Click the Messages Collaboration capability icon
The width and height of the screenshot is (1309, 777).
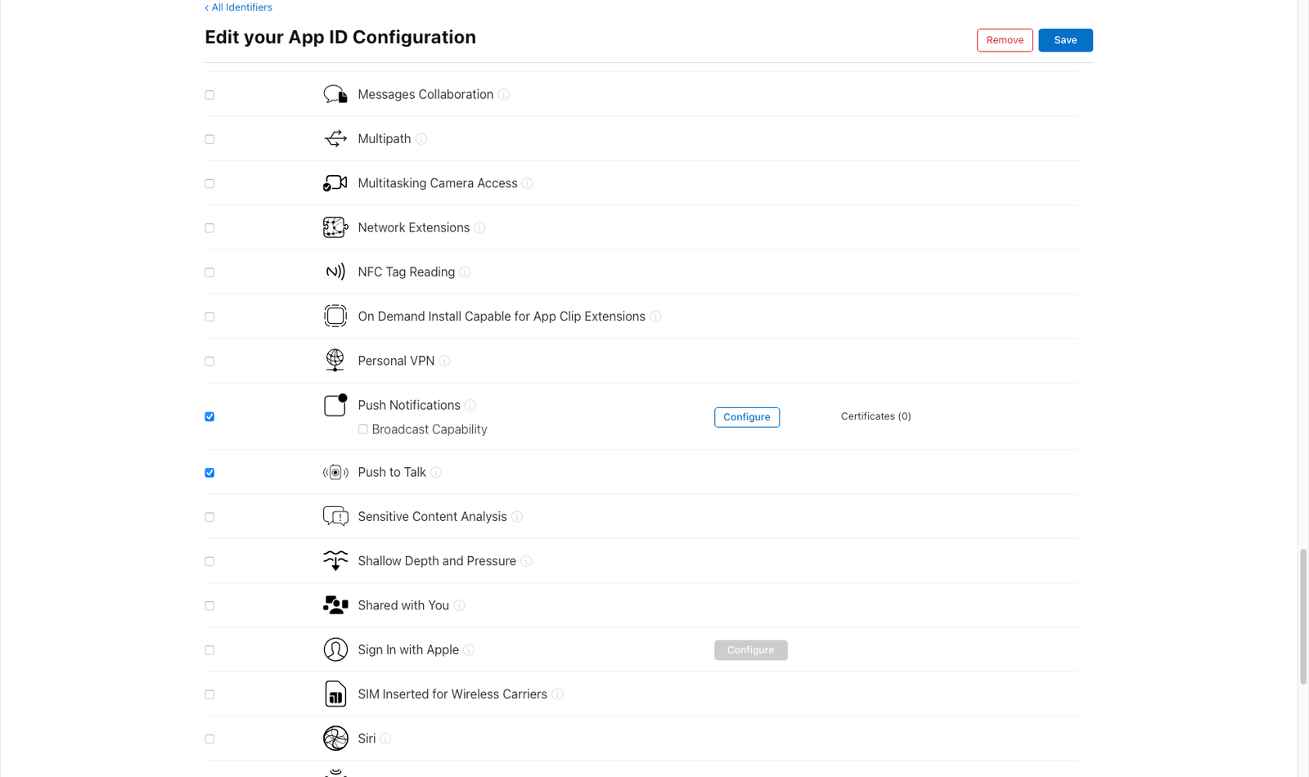click(335, 95)
